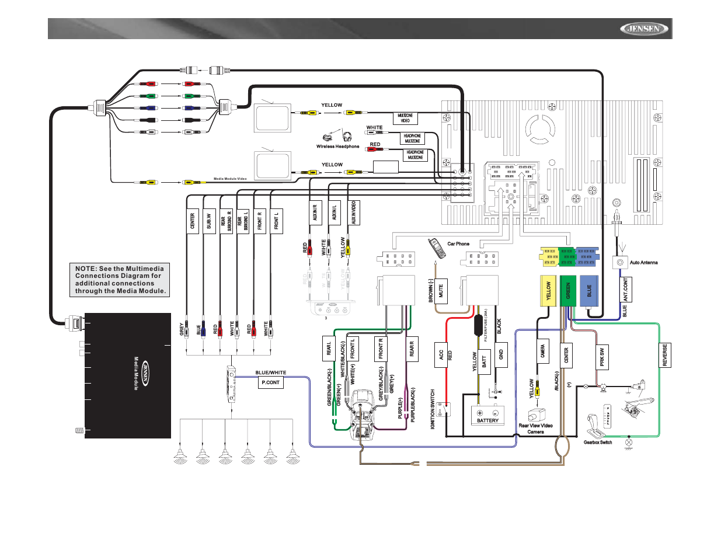Select the Wireless Headphone icon
Viewport: 721px width, 557px height.
[338, 137]
